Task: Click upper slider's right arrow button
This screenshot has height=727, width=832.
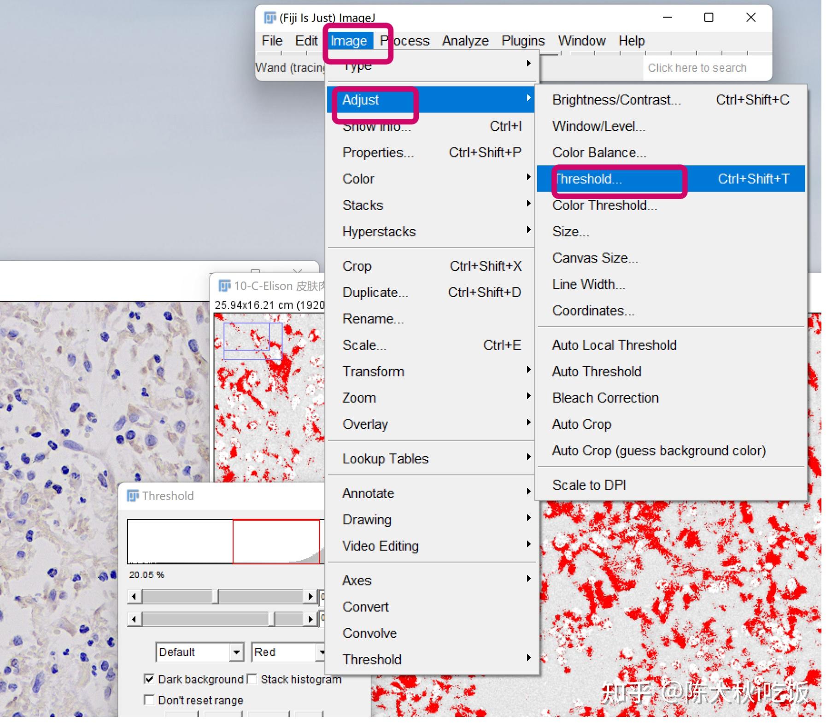Action: click(x=311, y=597)
